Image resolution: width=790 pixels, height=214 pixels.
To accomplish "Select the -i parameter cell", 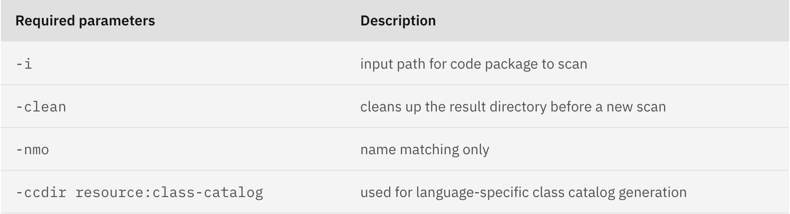I will coord(24,64).
